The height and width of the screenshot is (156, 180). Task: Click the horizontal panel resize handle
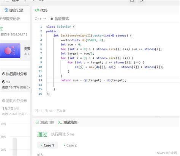click(157, 117)
